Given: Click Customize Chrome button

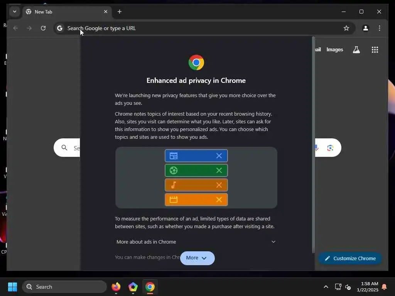Looking at the screenshot, I should pos(350,259).
